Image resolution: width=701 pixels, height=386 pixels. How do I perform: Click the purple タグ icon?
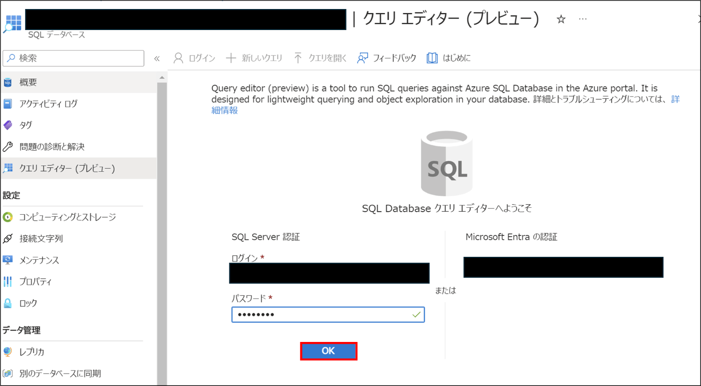coord(8,125)
